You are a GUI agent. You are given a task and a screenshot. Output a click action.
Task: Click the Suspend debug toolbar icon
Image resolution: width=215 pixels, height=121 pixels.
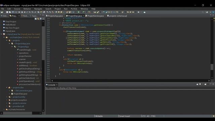click(x=22, y=12)
